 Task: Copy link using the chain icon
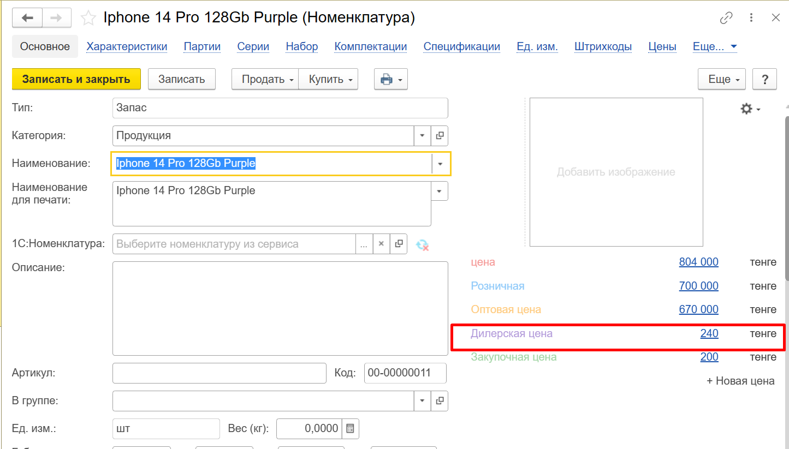[x=726, y=18]
